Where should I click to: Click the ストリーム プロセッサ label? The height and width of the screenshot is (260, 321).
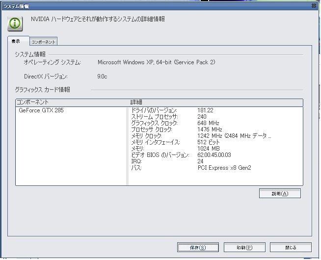click(x=155, y=117)
